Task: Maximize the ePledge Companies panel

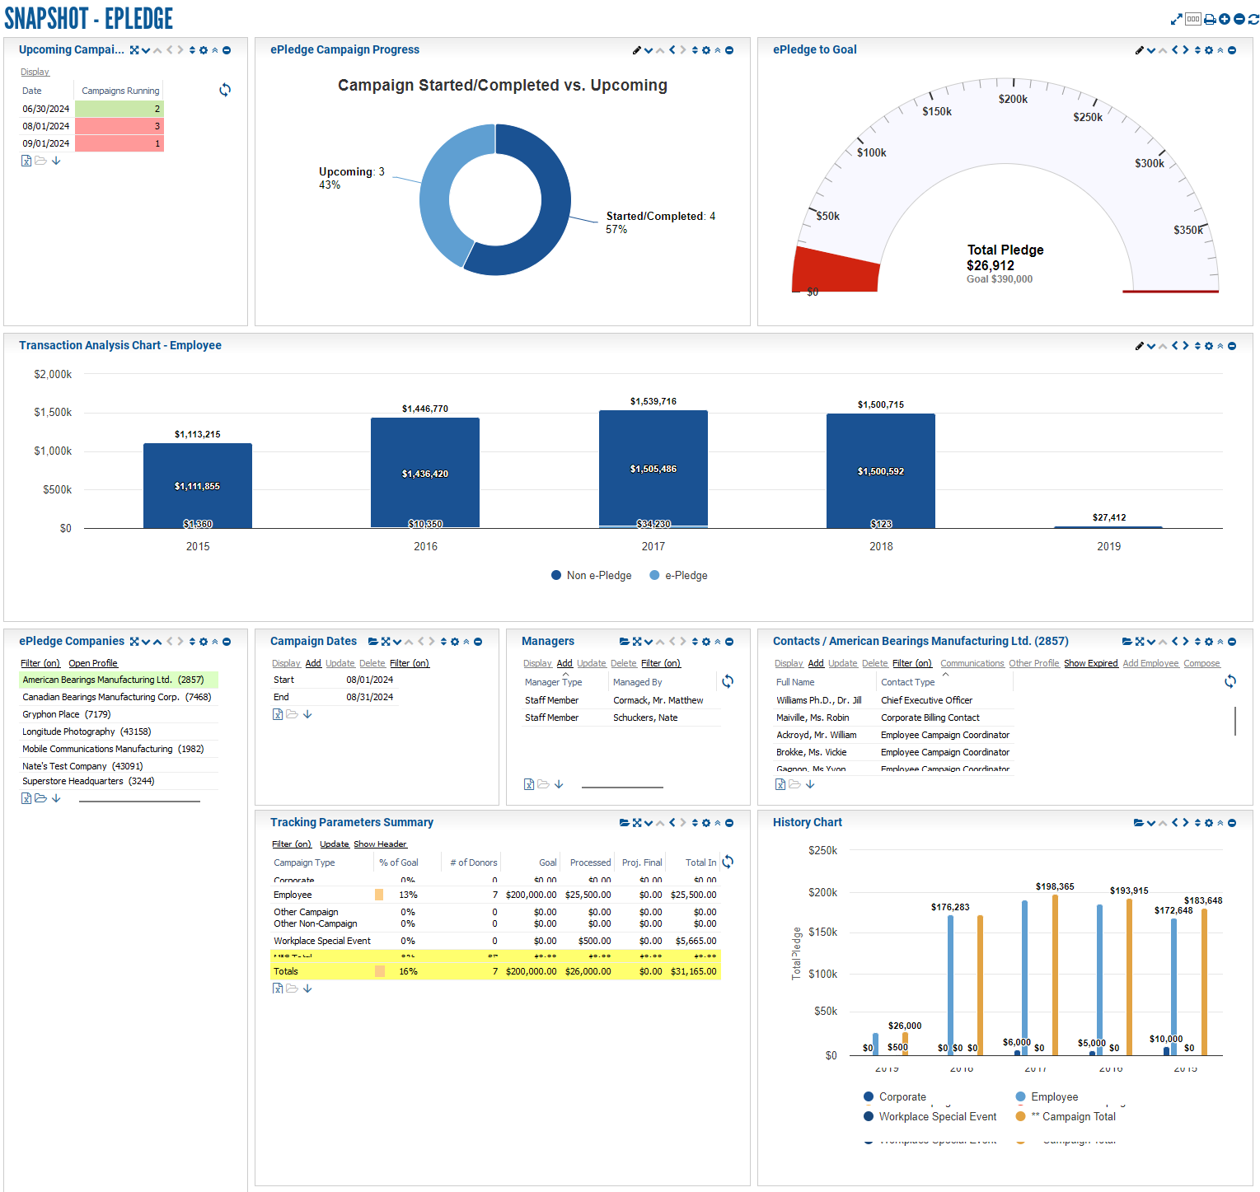Action: (x=134, y=642)
